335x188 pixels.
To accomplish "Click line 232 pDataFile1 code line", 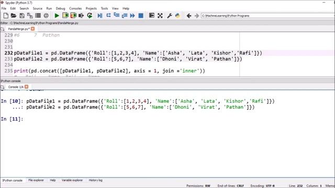I will [138, 53].
